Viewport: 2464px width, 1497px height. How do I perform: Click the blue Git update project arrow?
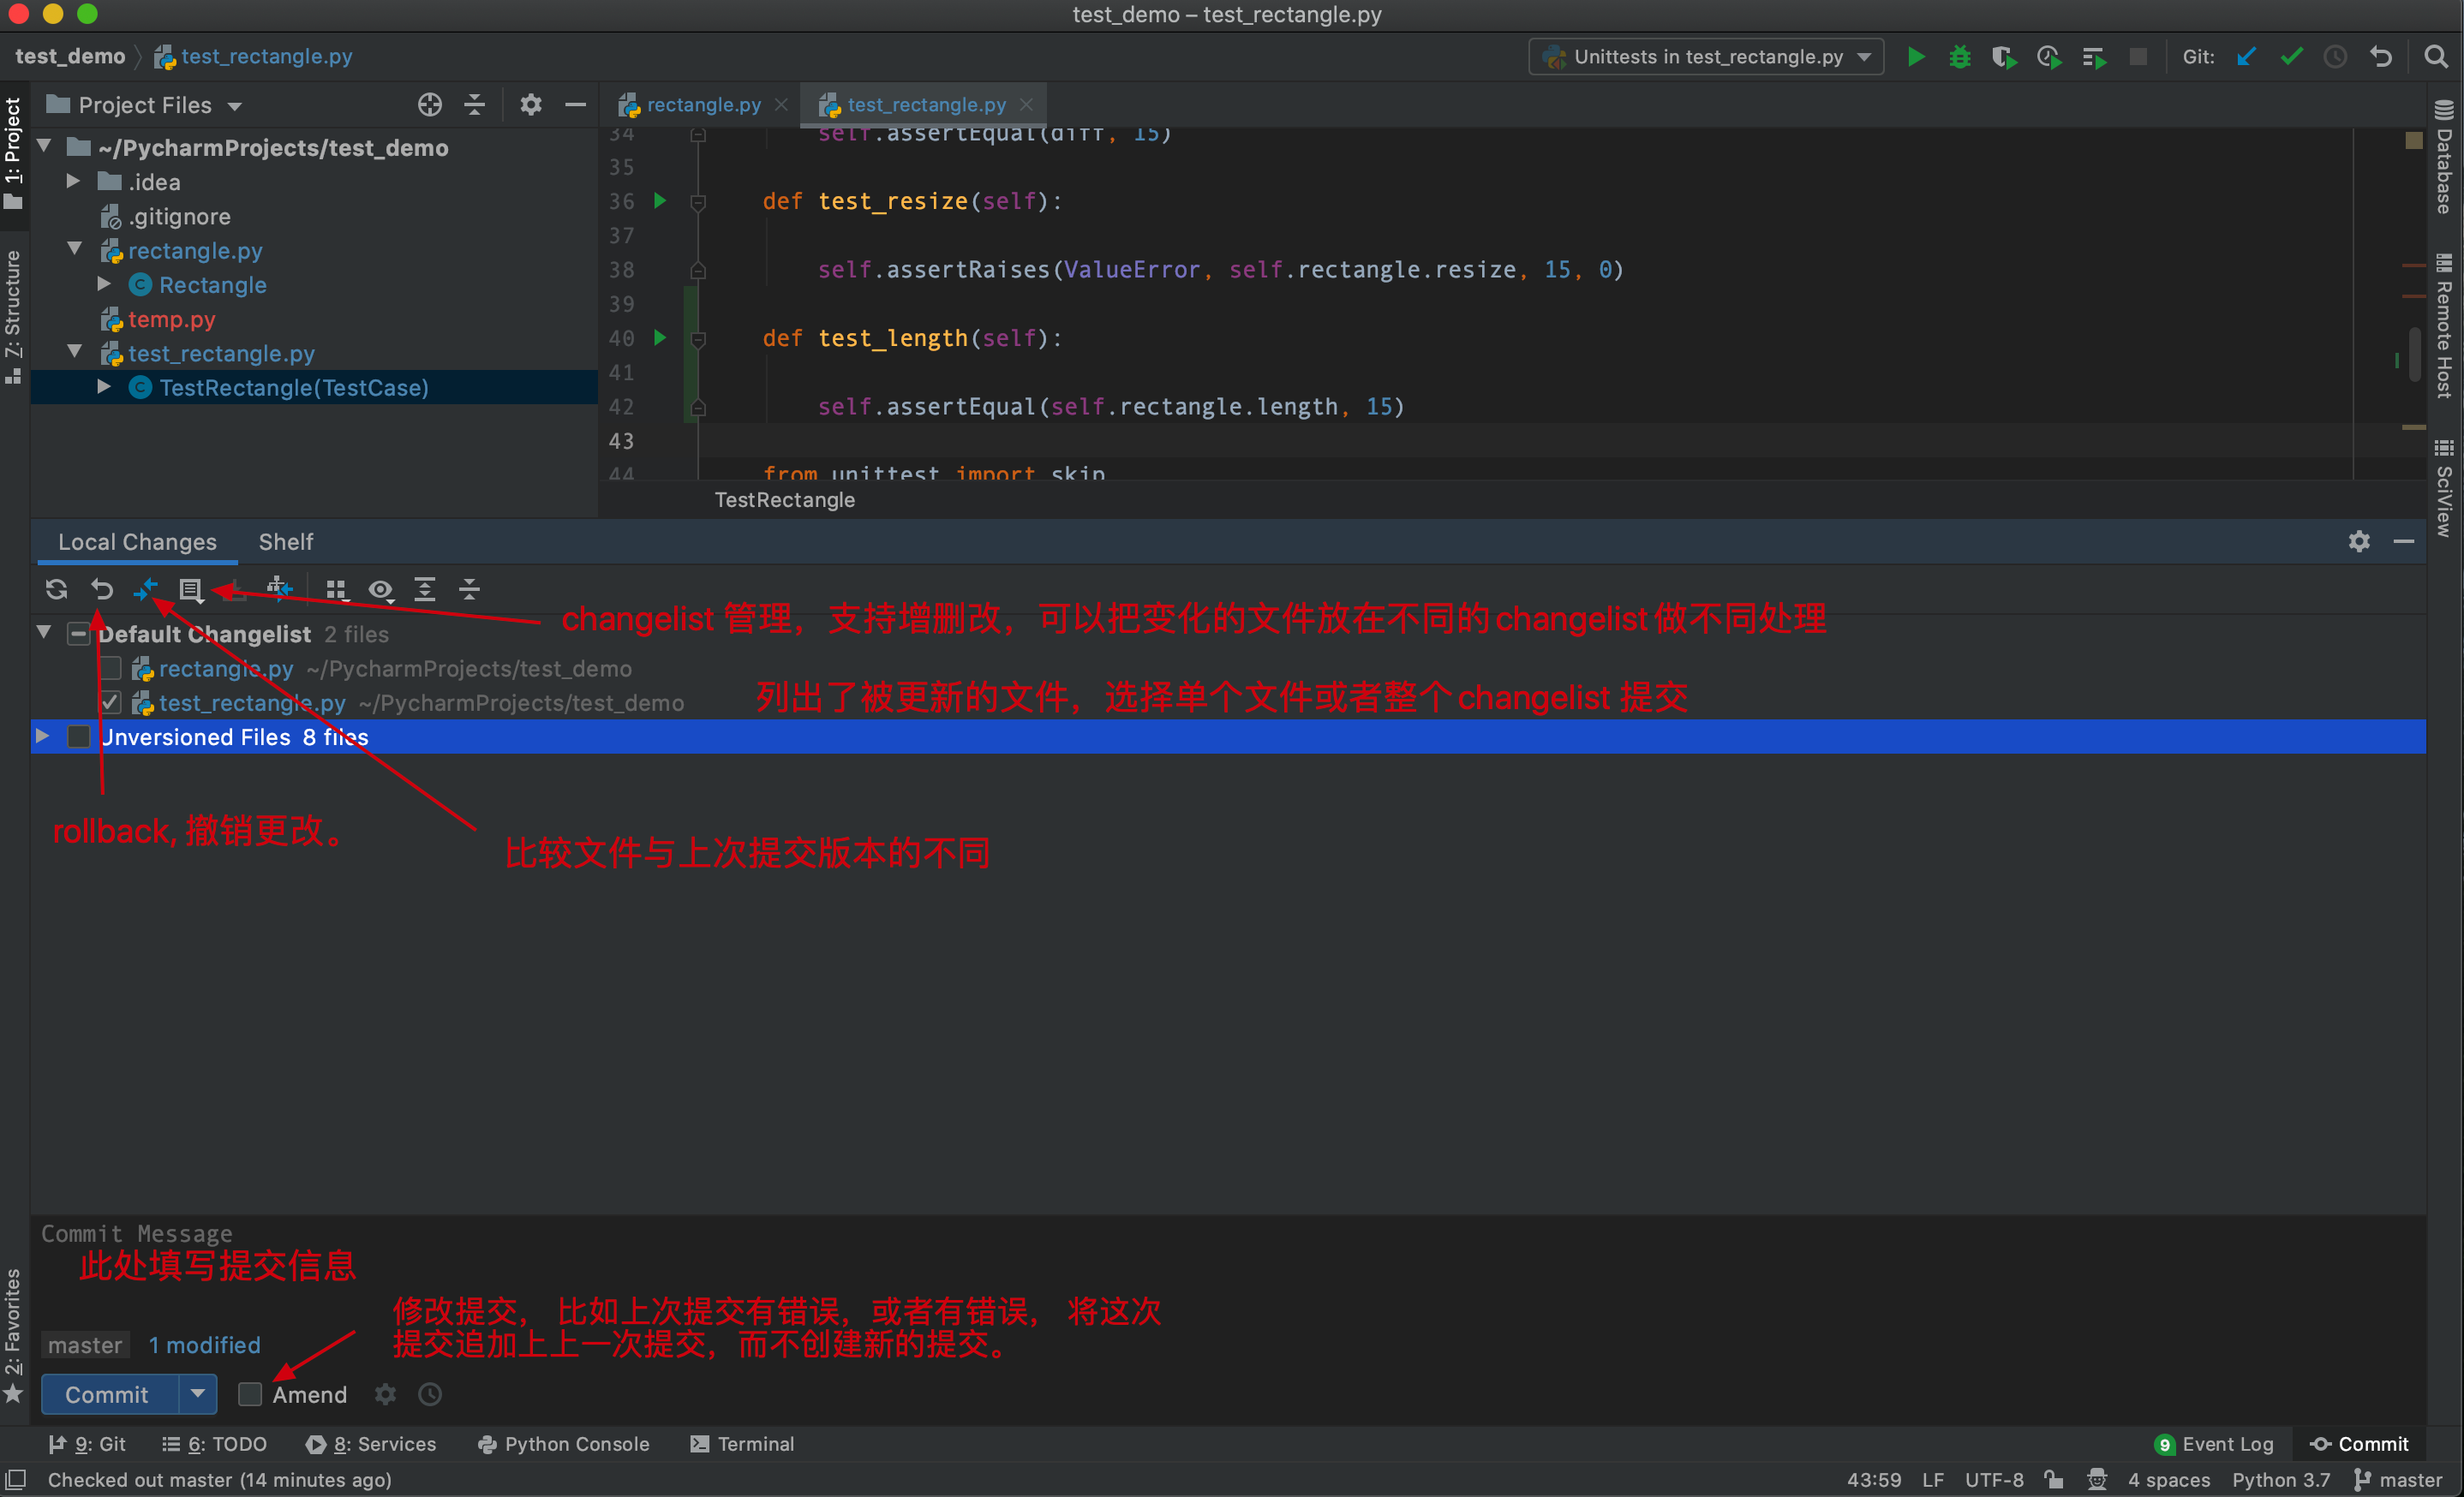click(x=2246, y=57)
